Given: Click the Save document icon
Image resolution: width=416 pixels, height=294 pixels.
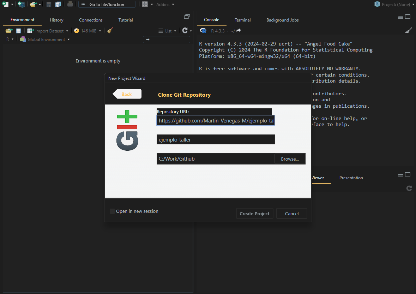Looking at the screenshot, I should (x=49, y=4).
